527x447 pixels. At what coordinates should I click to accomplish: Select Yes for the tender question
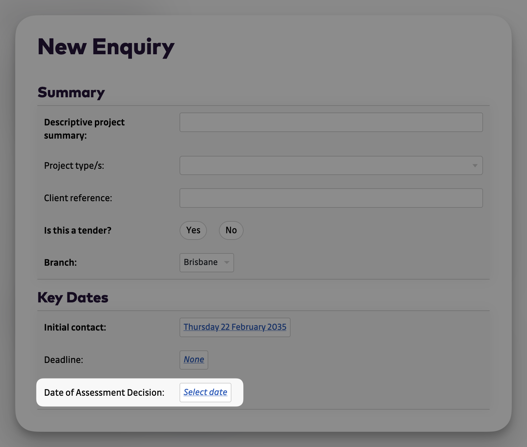pyautogui.click(x=193, y=230)
